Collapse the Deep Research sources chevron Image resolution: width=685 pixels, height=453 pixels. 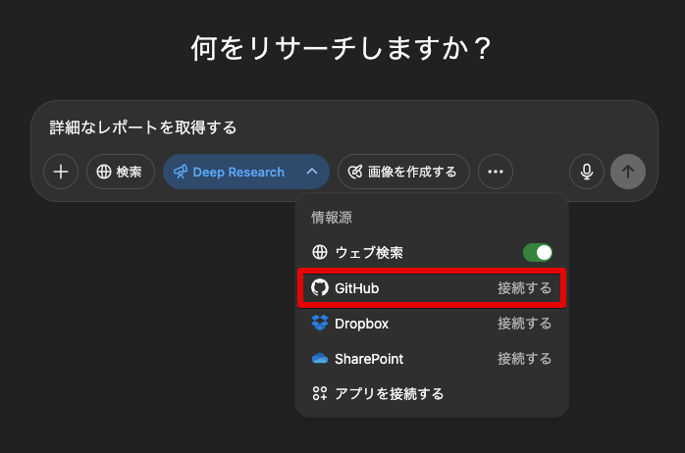point(312,172)
